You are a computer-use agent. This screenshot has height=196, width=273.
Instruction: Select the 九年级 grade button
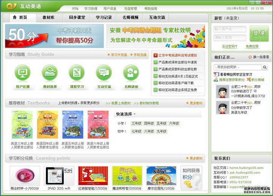pyautogui.click(x=162, y=131)
